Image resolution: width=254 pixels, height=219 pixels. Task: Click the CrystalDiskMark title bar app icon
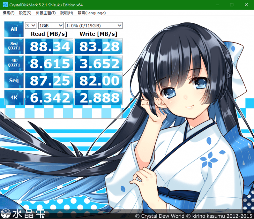5,5
